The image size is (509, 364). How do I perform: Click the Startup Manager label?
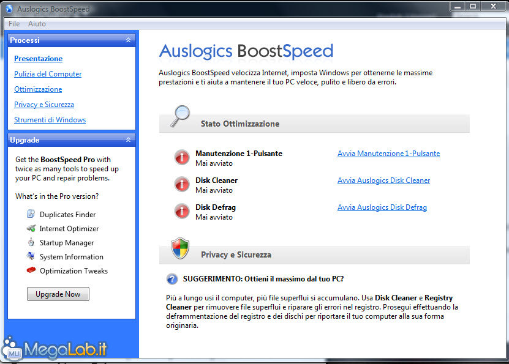pos(67,243)
